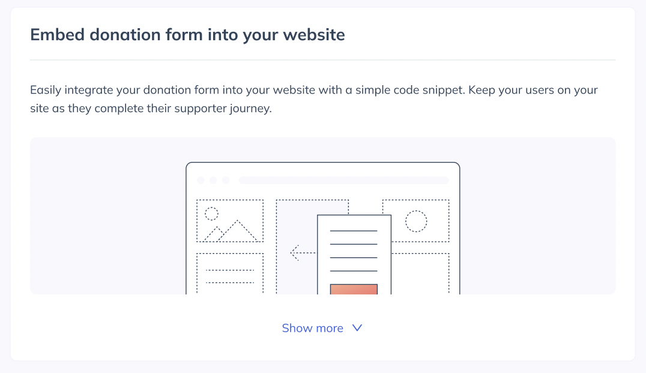Viewport: 646px width, 373px height.
Task: Click the top line of illustrated form
Action: (x=354, y=231)
